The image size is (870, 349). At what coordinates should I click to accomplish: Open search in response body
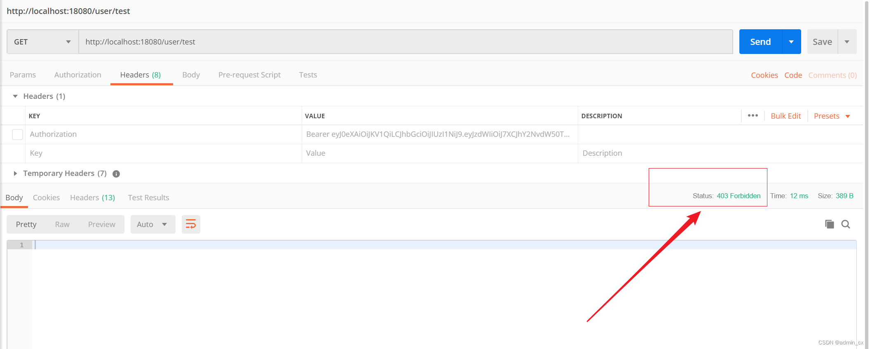tap(846, 224)
